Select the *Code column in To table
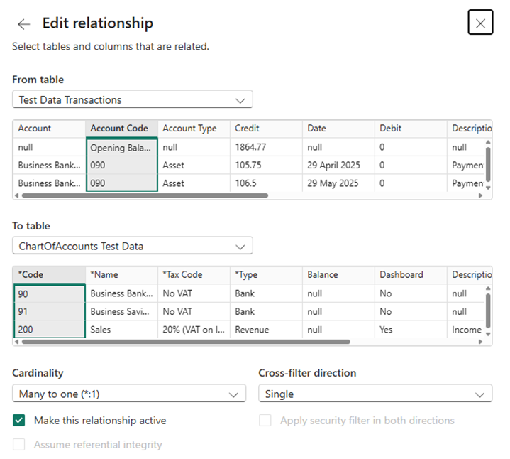The image size is (510, 459). (48, 275)
